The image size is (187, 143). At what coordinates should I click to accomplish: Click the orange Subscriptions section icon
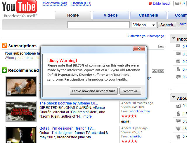pyautogui.click(x=4, y=46)
